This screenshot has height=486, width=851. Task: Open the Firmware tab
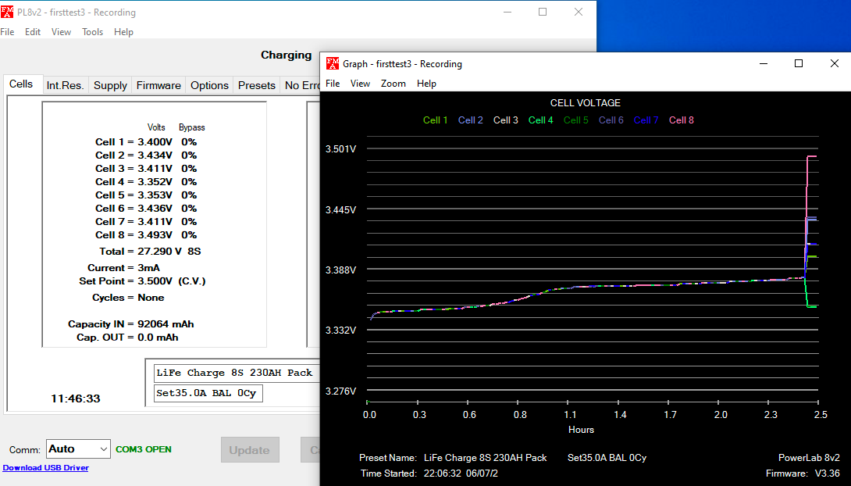pos(158,85)
